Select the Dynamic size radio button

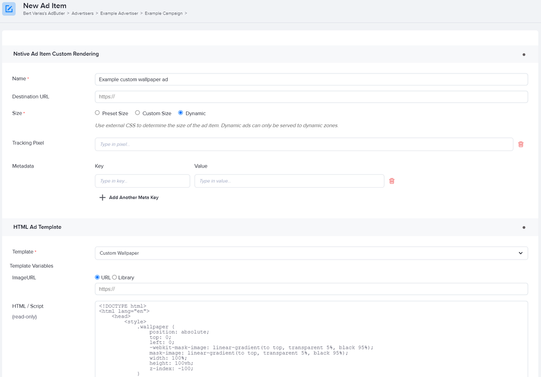point(181,113)
